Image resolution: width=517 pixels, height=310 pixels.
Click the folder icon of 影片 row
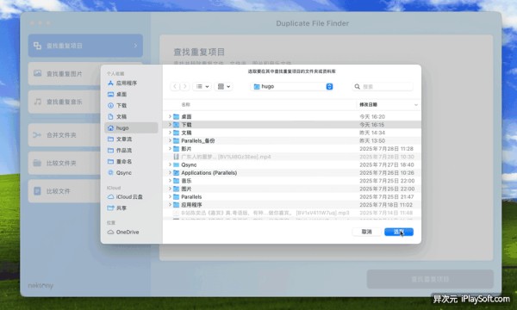tap(177, 149)
